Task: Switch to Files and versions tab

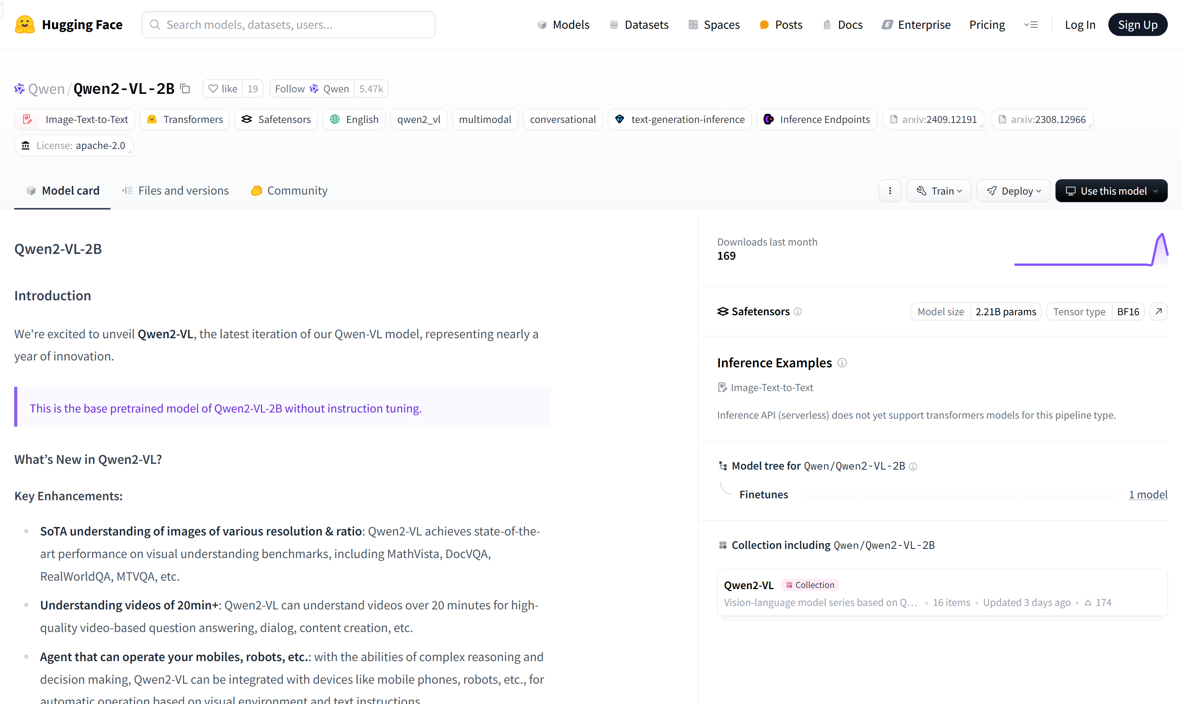Action: (x=175, y=191)
